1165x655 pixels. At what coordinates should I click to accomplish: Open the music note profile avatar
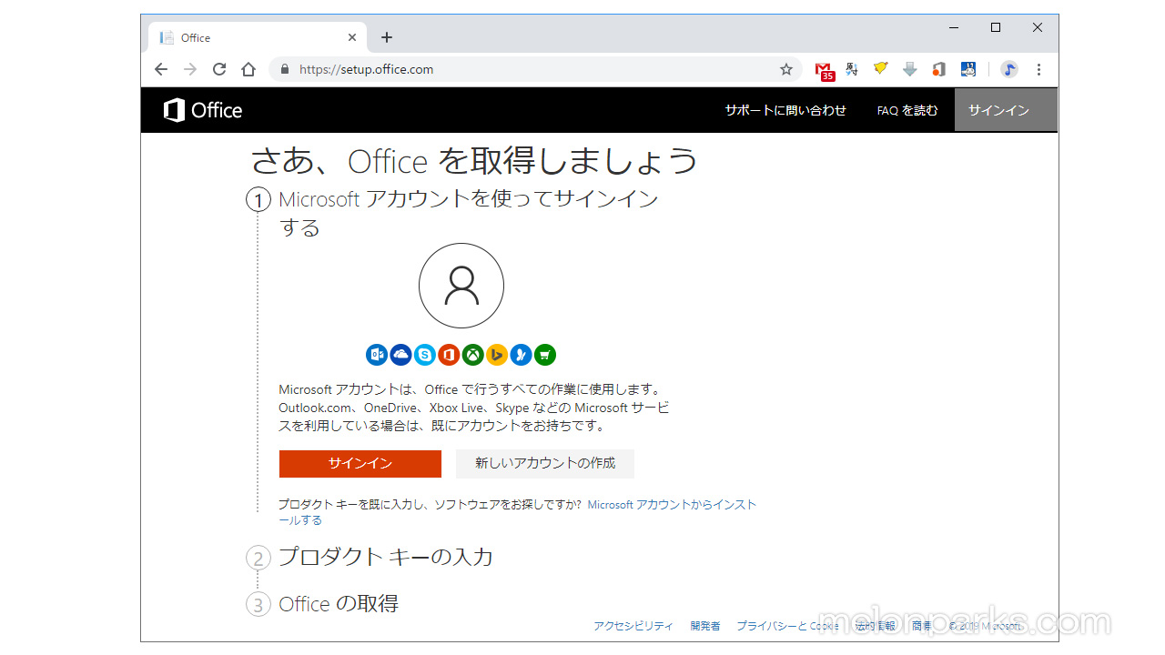1009,69
